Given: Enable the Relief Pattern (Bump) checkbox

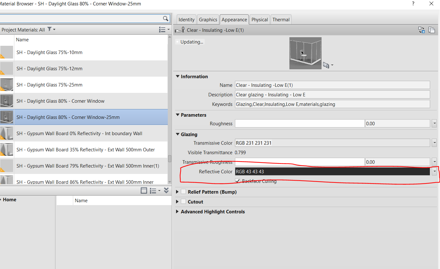Looking at the screenshot, I should (x=183, y=192).
